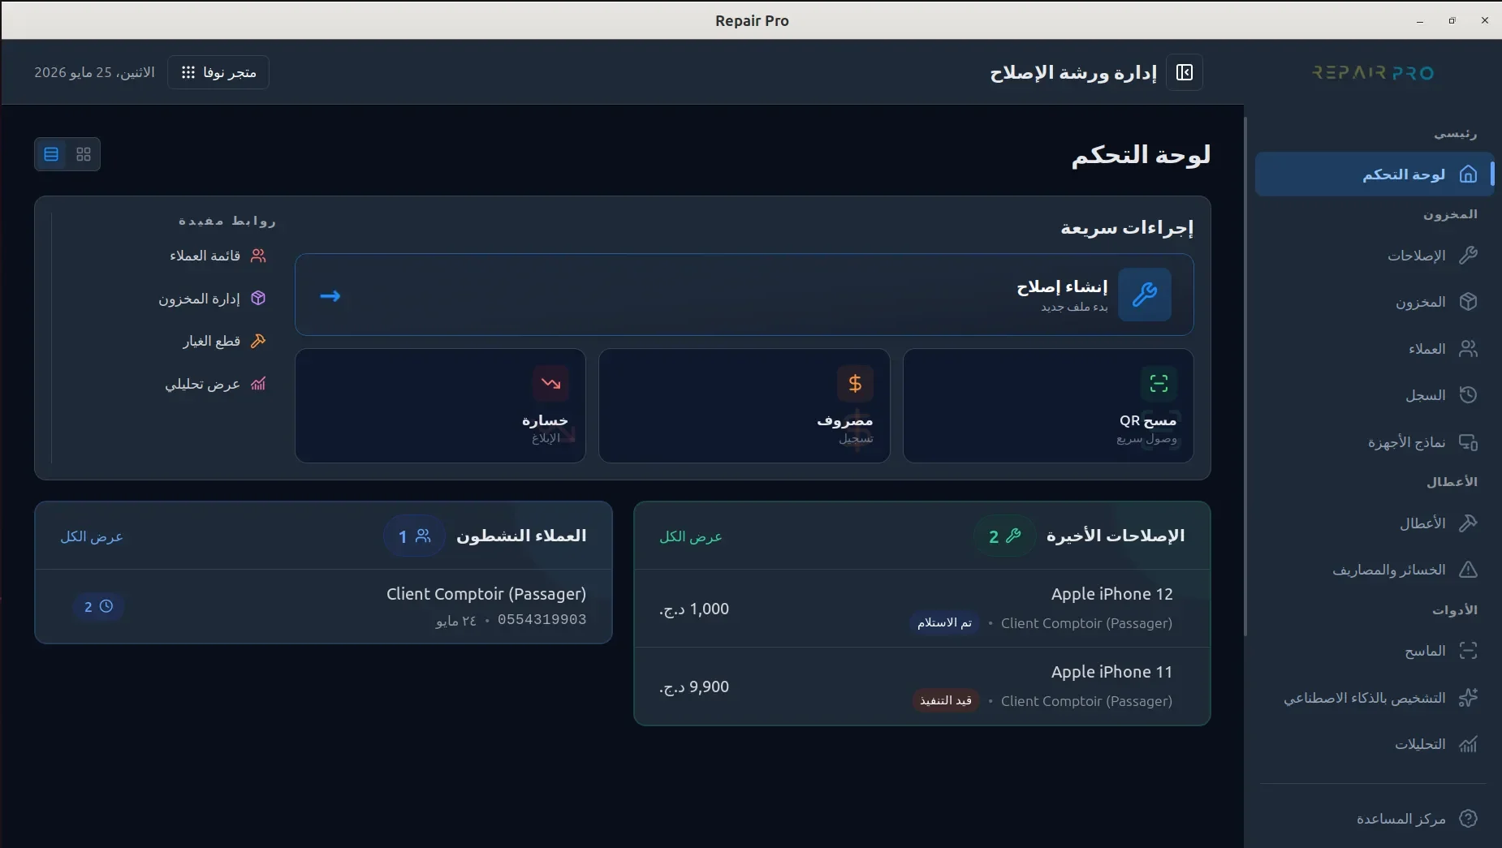Click the QR scan icon on مسح QR card

click(x=1159, y=383)
